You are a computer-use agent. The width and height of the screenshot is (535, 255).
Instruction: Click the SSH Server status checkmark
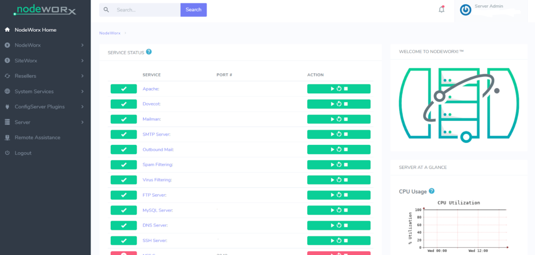coord(123,240)
